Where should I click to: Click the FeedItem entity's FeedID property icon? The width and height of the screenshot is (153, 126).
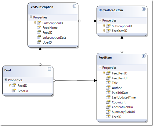point(108,117)
